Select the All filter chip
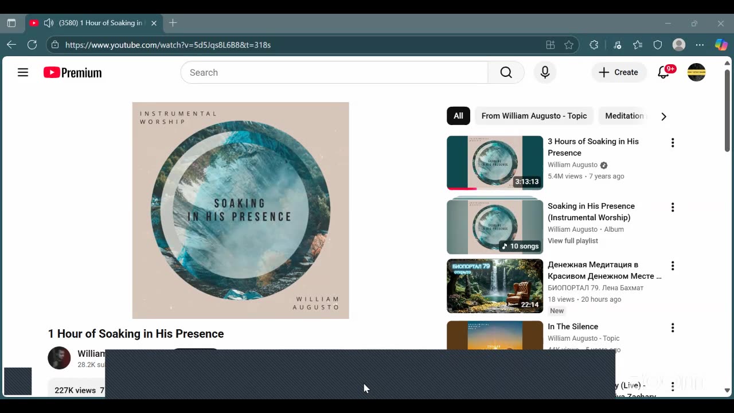734x413 pixels. (x=459, y=116)
